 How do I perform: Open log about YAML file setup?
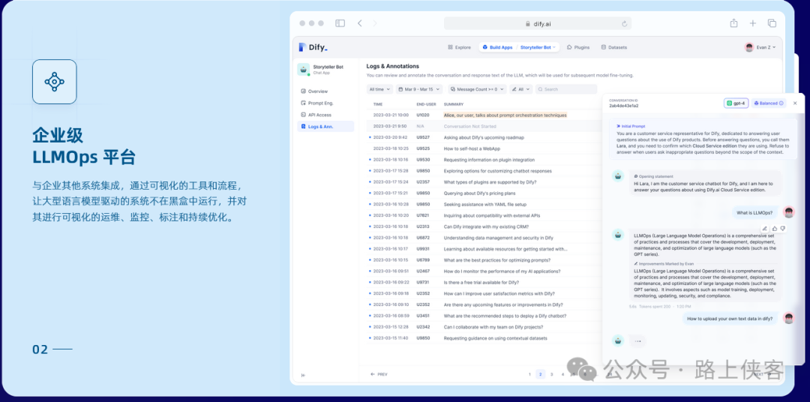[484, 204]
